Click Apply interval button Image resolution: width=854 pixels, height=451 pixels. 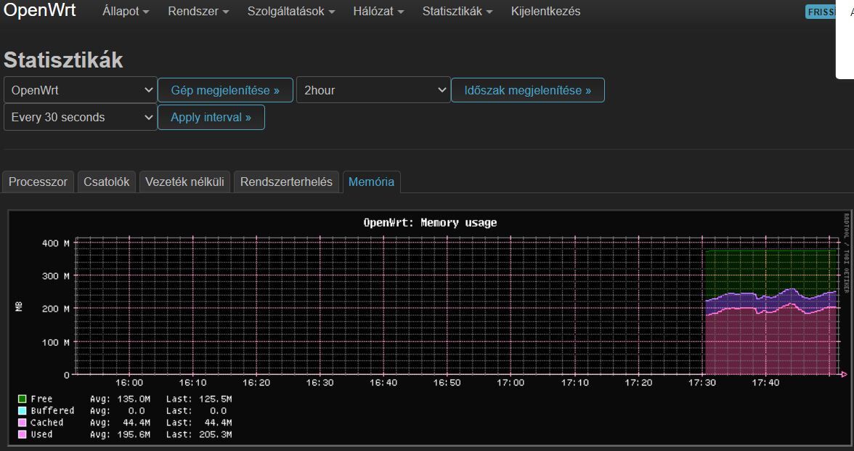tap(211, 117)
